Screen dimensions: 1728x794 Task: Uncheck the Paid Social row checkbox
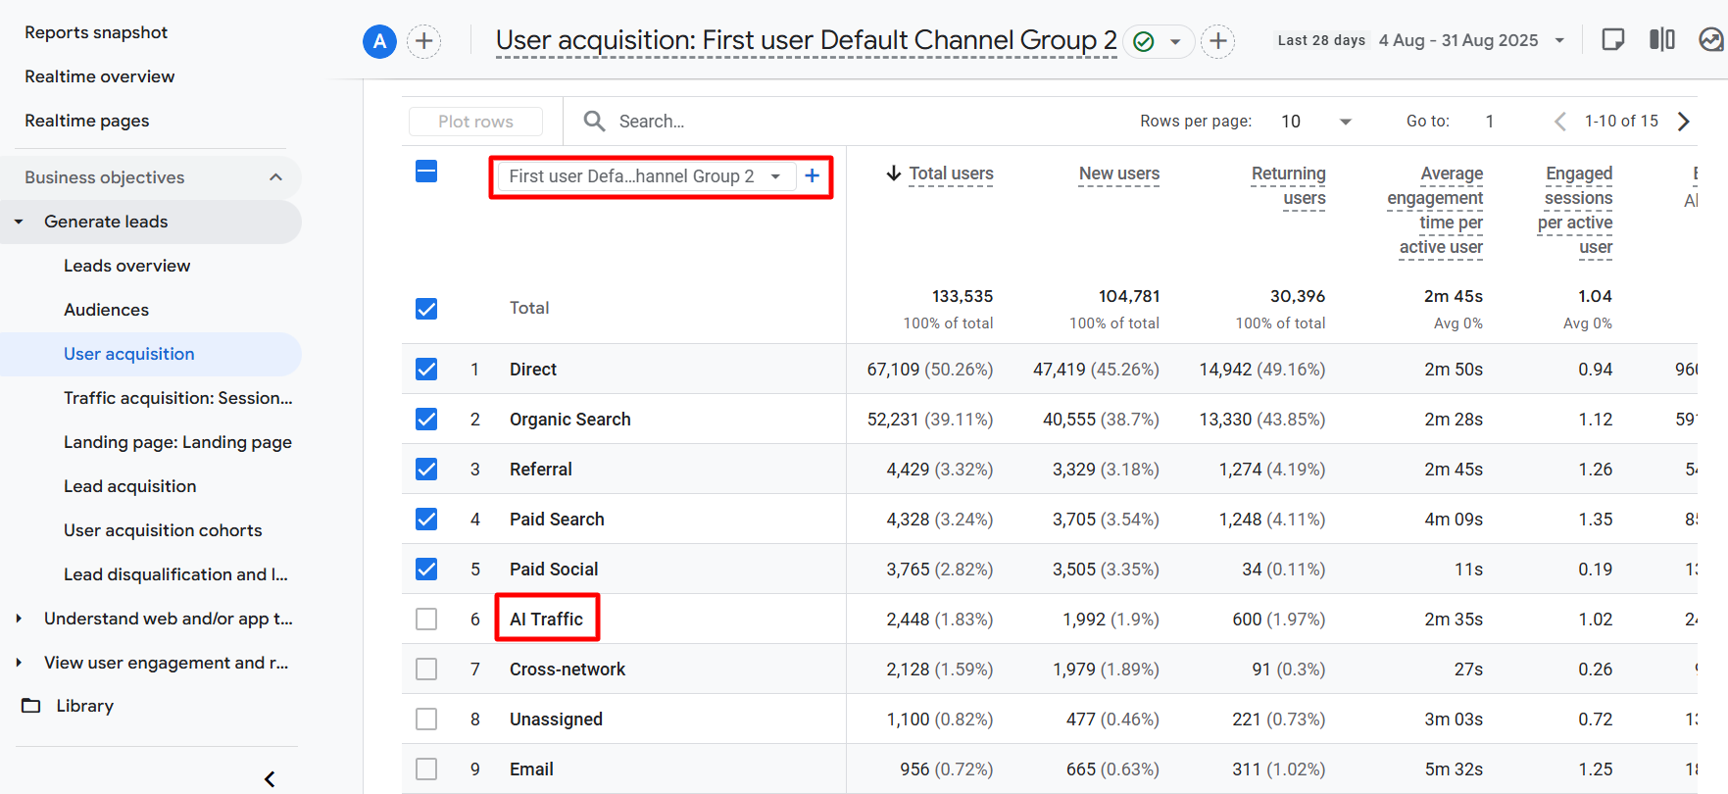[426, 569]
